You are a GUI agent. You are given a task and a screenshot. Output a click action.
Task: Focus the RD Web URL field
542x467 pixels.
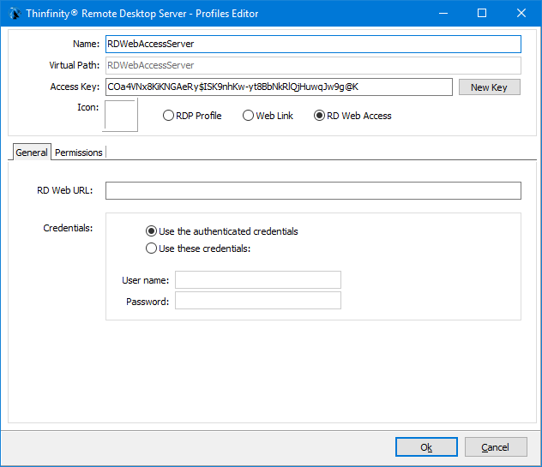tap(313, 191)
